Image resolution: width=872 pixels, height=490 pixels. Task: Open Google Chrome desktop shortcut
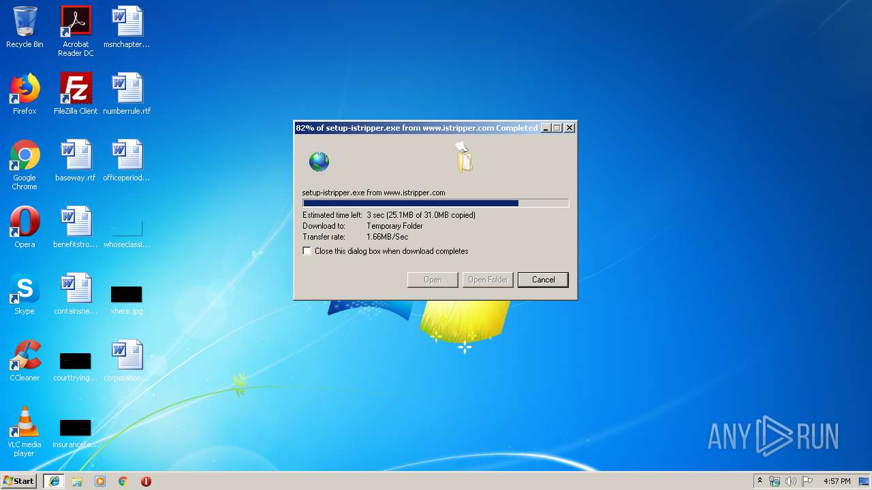[x=25, y=165]
